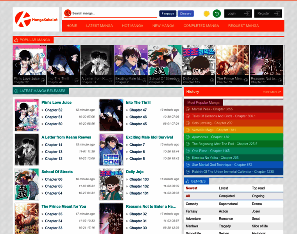The width and height of the screenshot is (297, 234).
Task: Open the Supernatural genre
Action: [228, 204]
